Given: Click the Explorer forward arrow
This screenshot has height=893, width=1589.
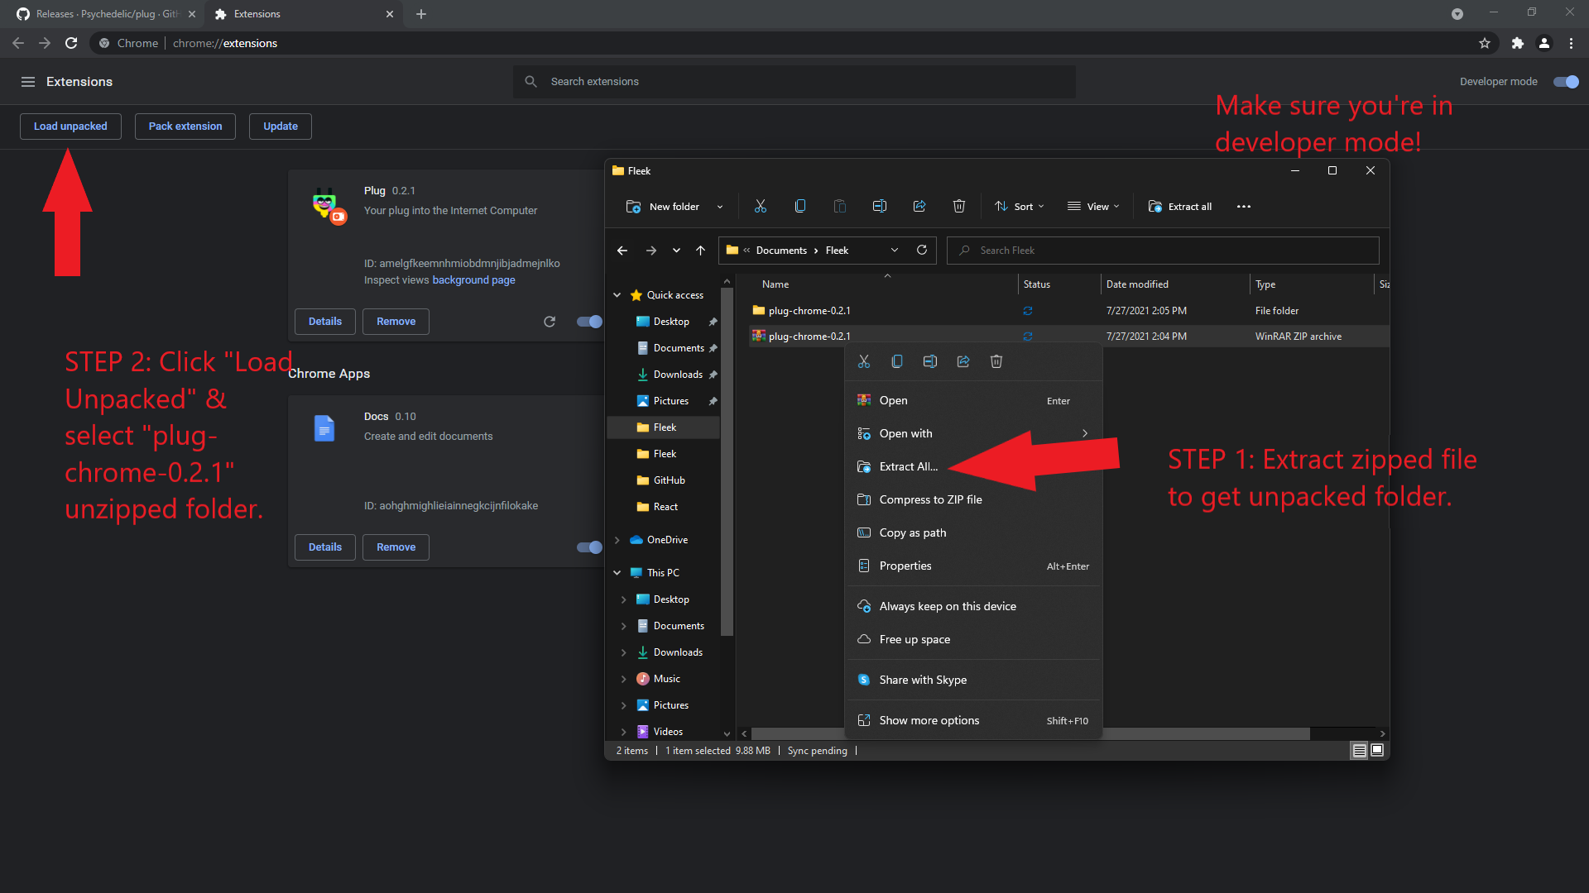Looking at the screenshot, I should coord(651,251).
